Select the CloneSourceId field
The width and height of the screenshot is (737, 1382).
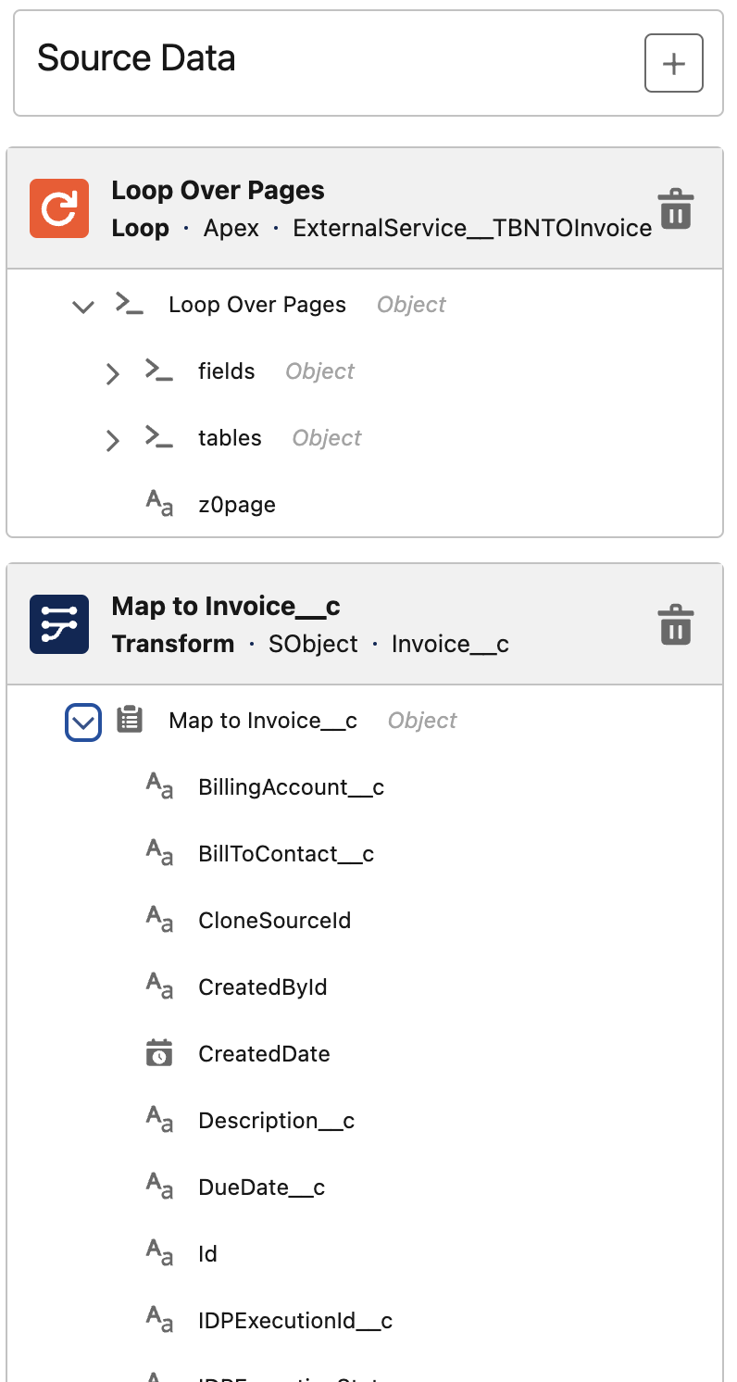275,921
